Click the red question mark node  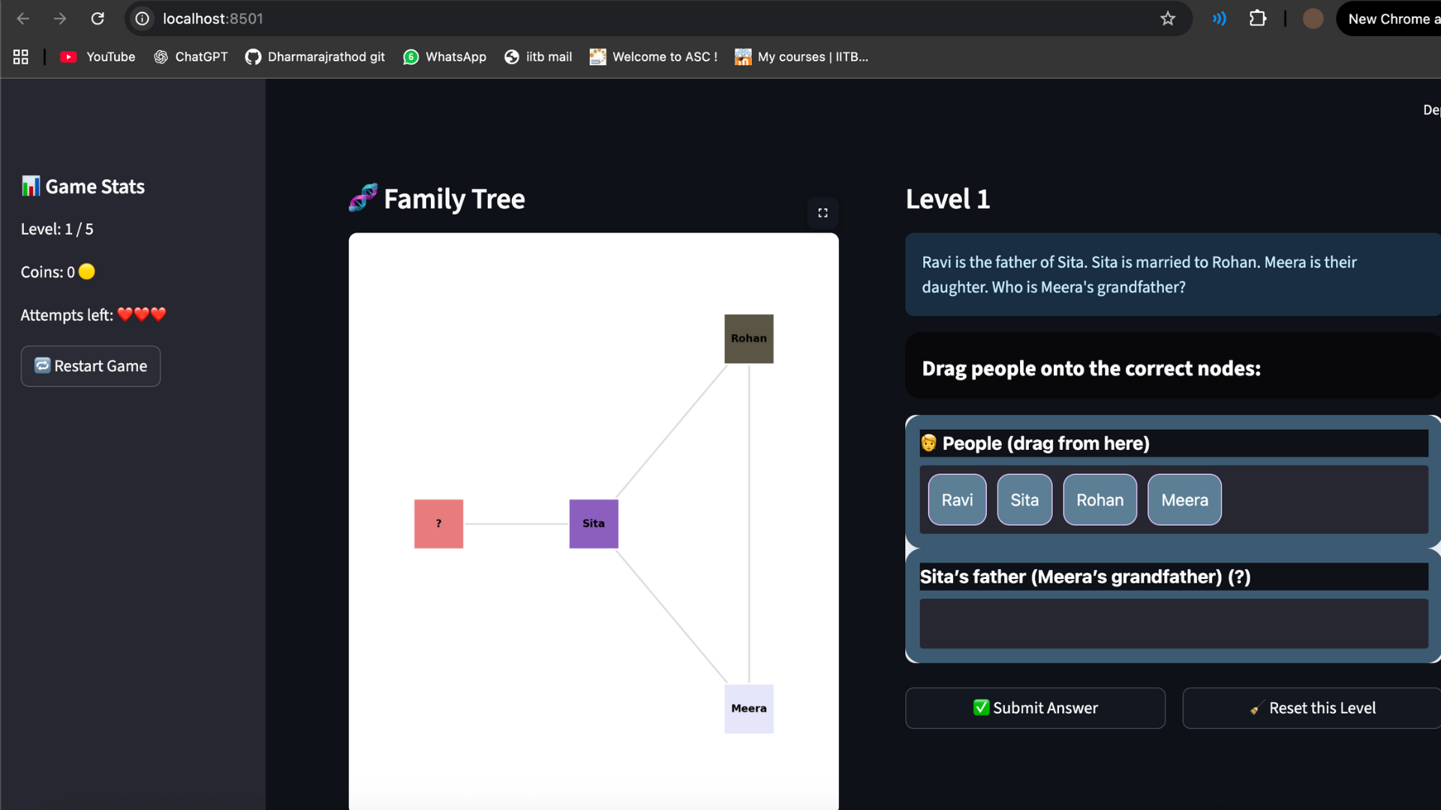tap(438, 523)
